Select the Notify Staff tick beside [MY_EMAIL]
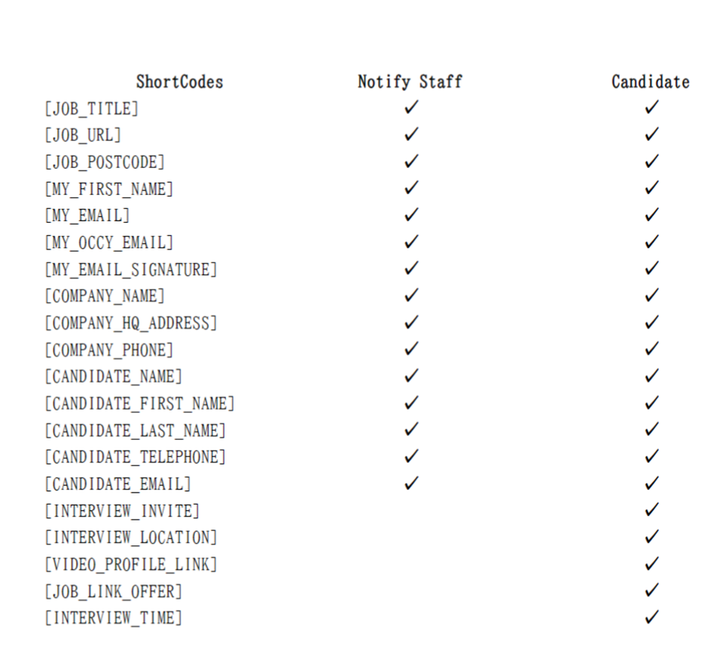The height and width of the screenshot is (656, 708). pos(411,215)
